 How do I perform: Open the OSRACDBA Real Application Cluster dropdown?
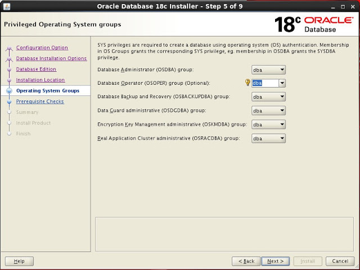click(268, 138)
